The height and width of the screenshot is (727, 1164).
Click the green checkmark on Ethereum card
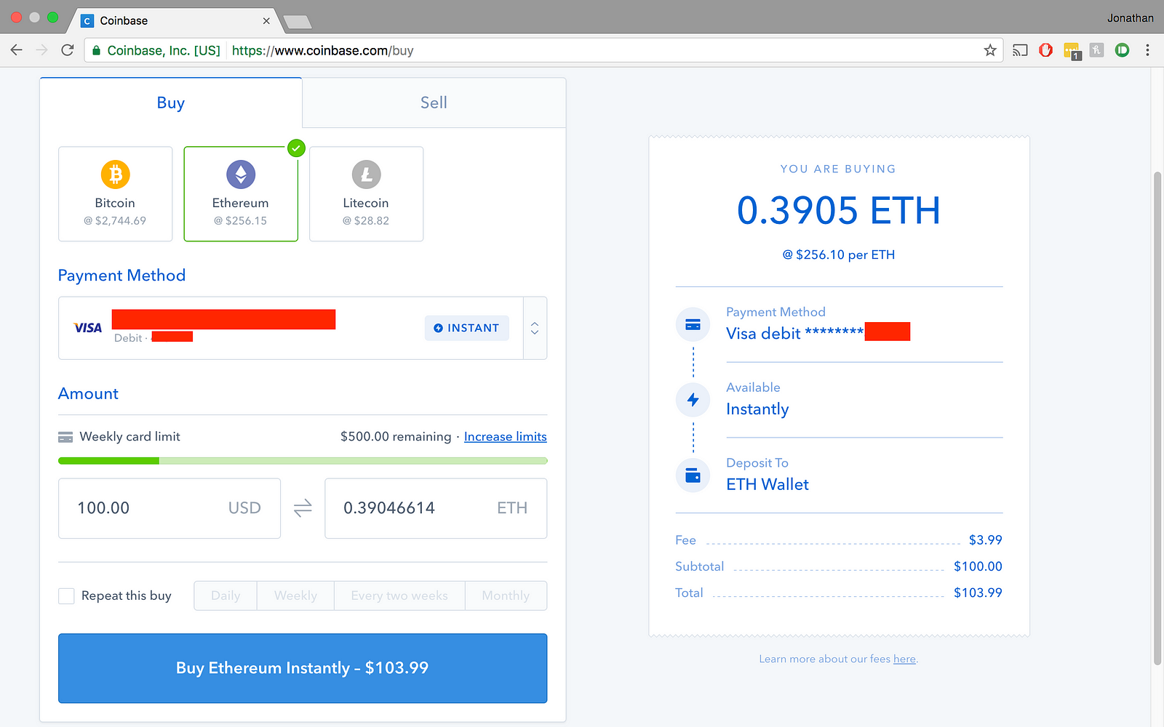pyautogui.click(x=296, y=148)
